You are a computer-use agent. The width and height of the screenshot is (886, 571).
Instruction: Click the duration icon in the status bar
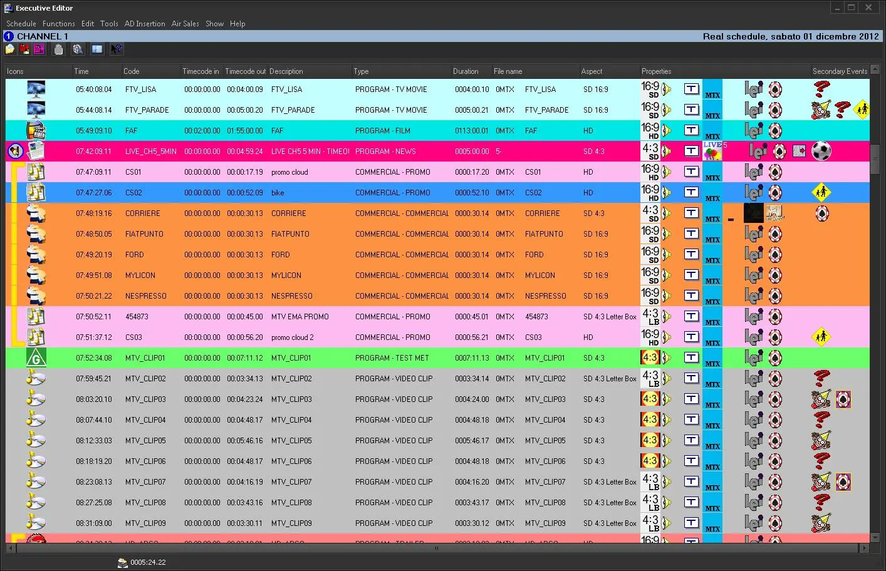click(123, 563)
